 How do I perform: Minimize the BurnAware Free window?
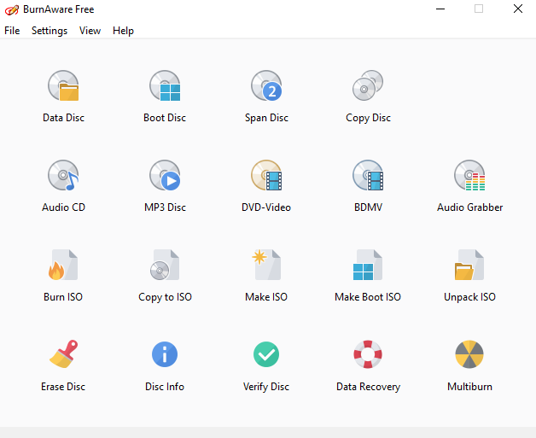pos(440,9)
